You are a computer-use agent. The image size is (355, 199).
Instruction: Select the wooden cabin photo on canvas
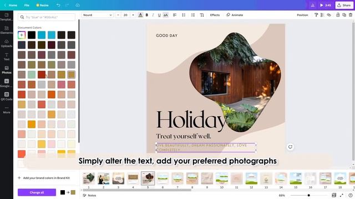pos(235,82)
